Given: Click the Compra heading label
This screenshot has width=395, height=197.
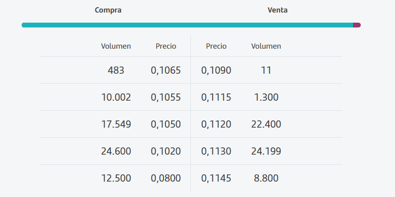Looking at the screenshot, I should point(108,10).
